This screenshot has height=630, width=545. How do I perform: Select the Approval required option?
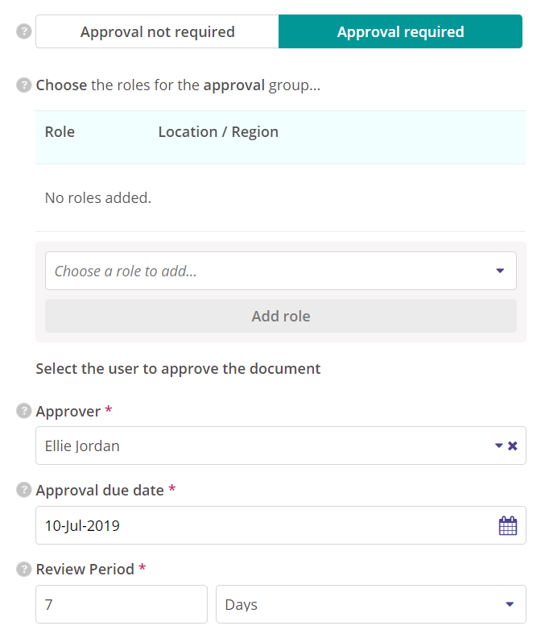tap(400, 32)
